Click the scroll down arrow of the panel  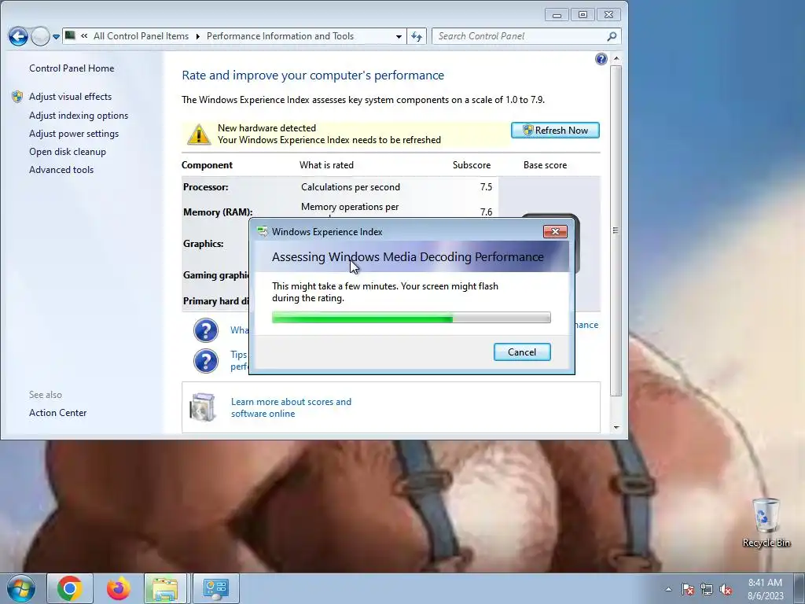pos(616,427)
